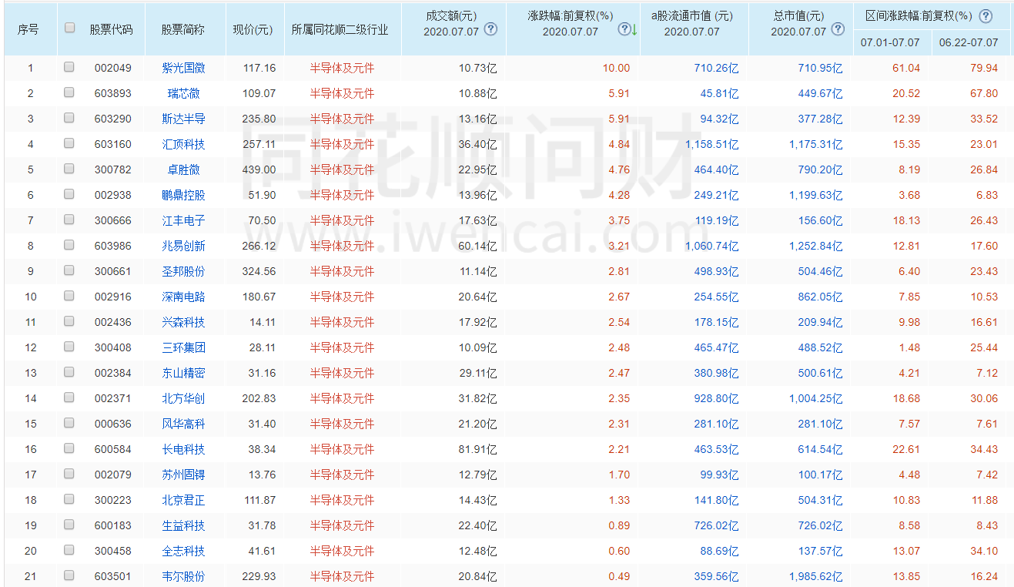Click a股流通市值 (元) column header
This screenshot has height=587, width=1014.
[691, 15]
